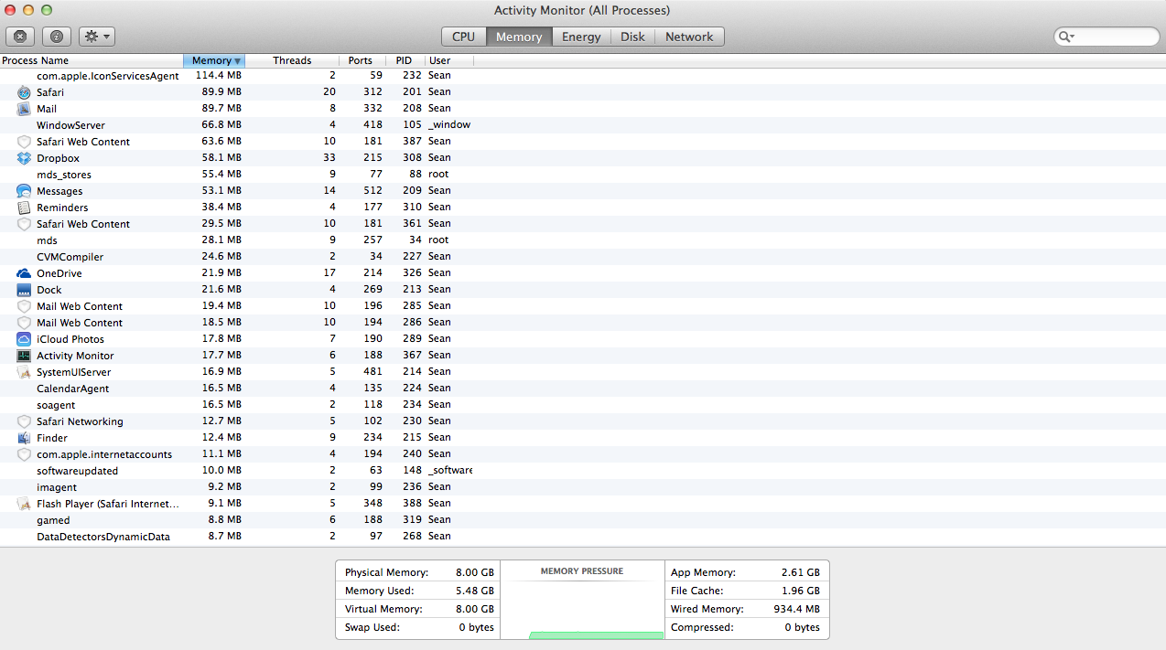This screenshot has height=650, width=1166.
Task: Select the CalendarAgent process
Action: tap(72, 389)
